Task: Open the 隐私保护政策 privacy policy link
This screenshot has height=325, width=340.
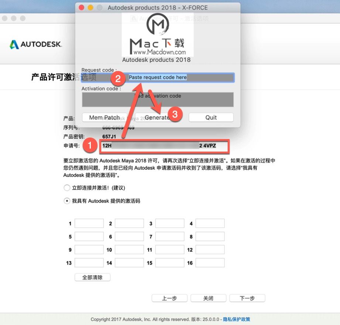Action: (237, 319)
